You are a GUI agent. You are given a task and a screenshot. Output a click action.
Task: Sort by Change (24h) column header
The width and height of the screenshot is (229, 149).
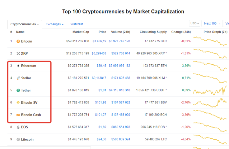(181, 32)
